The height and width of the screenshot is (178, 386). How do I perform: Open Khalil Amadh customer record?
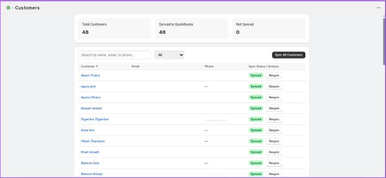click(90, 152)
